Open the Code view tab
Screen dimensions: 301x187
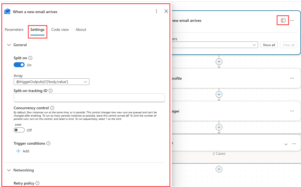tap(60, 29)
